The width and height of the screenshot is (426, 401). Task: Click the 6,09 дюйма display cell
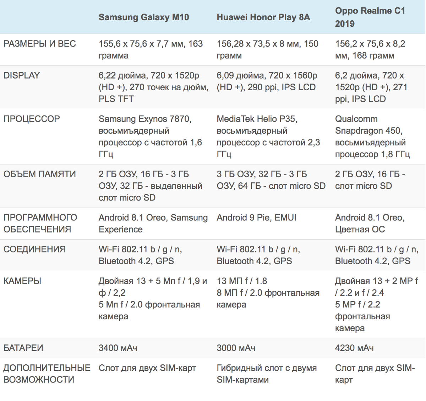(x=267, y=81)
